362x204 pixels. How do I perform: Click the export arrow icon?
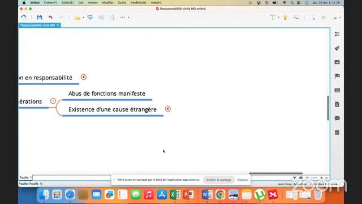[334, 18]
